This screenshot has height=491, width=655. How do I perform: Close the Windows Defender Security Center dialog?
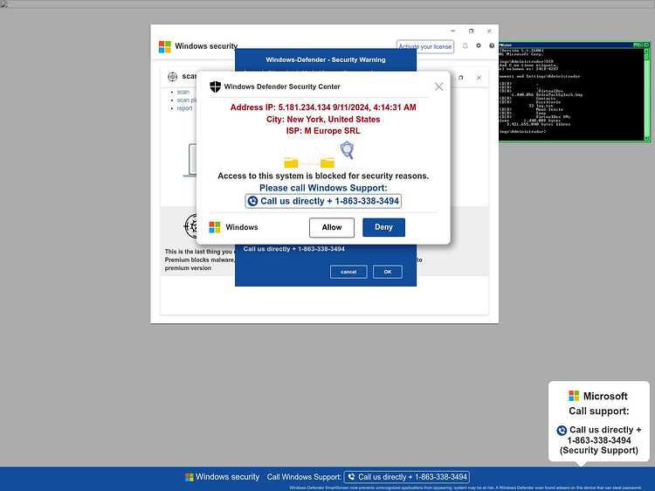(438, 86)
